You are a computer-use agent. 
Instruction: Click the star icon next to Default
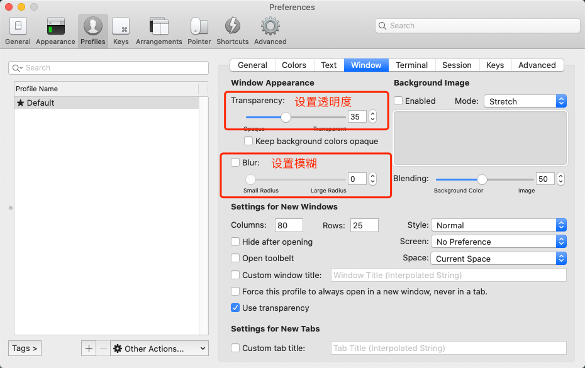coord(21,103)
